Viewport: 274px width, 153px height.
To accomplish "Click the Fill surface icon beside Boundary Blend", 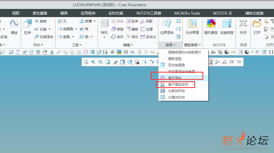I will click(178, 21).
